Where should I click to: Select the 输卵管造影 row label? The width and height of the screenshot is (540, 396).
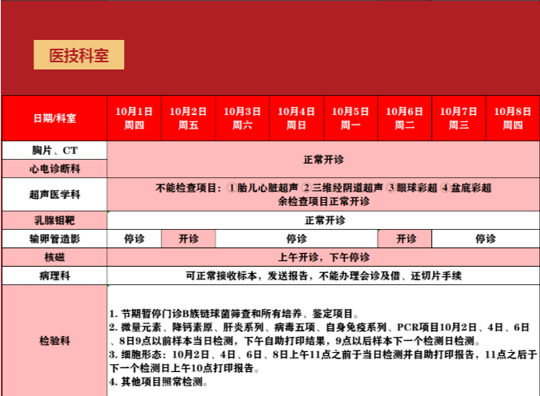pos(54,239)
